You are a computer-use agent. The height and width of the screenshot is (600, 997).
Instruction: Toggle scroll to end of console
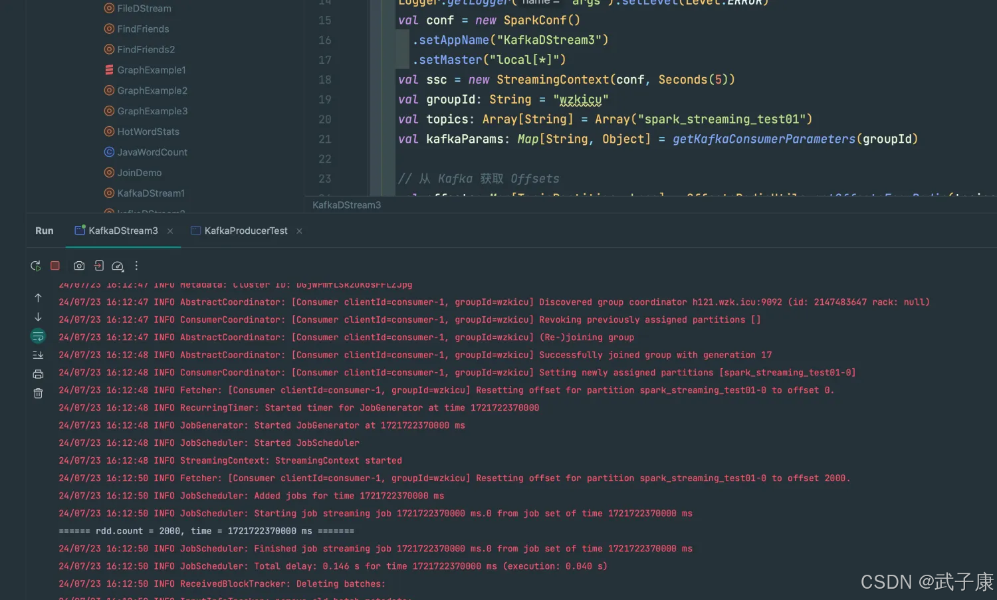point(38,355)
